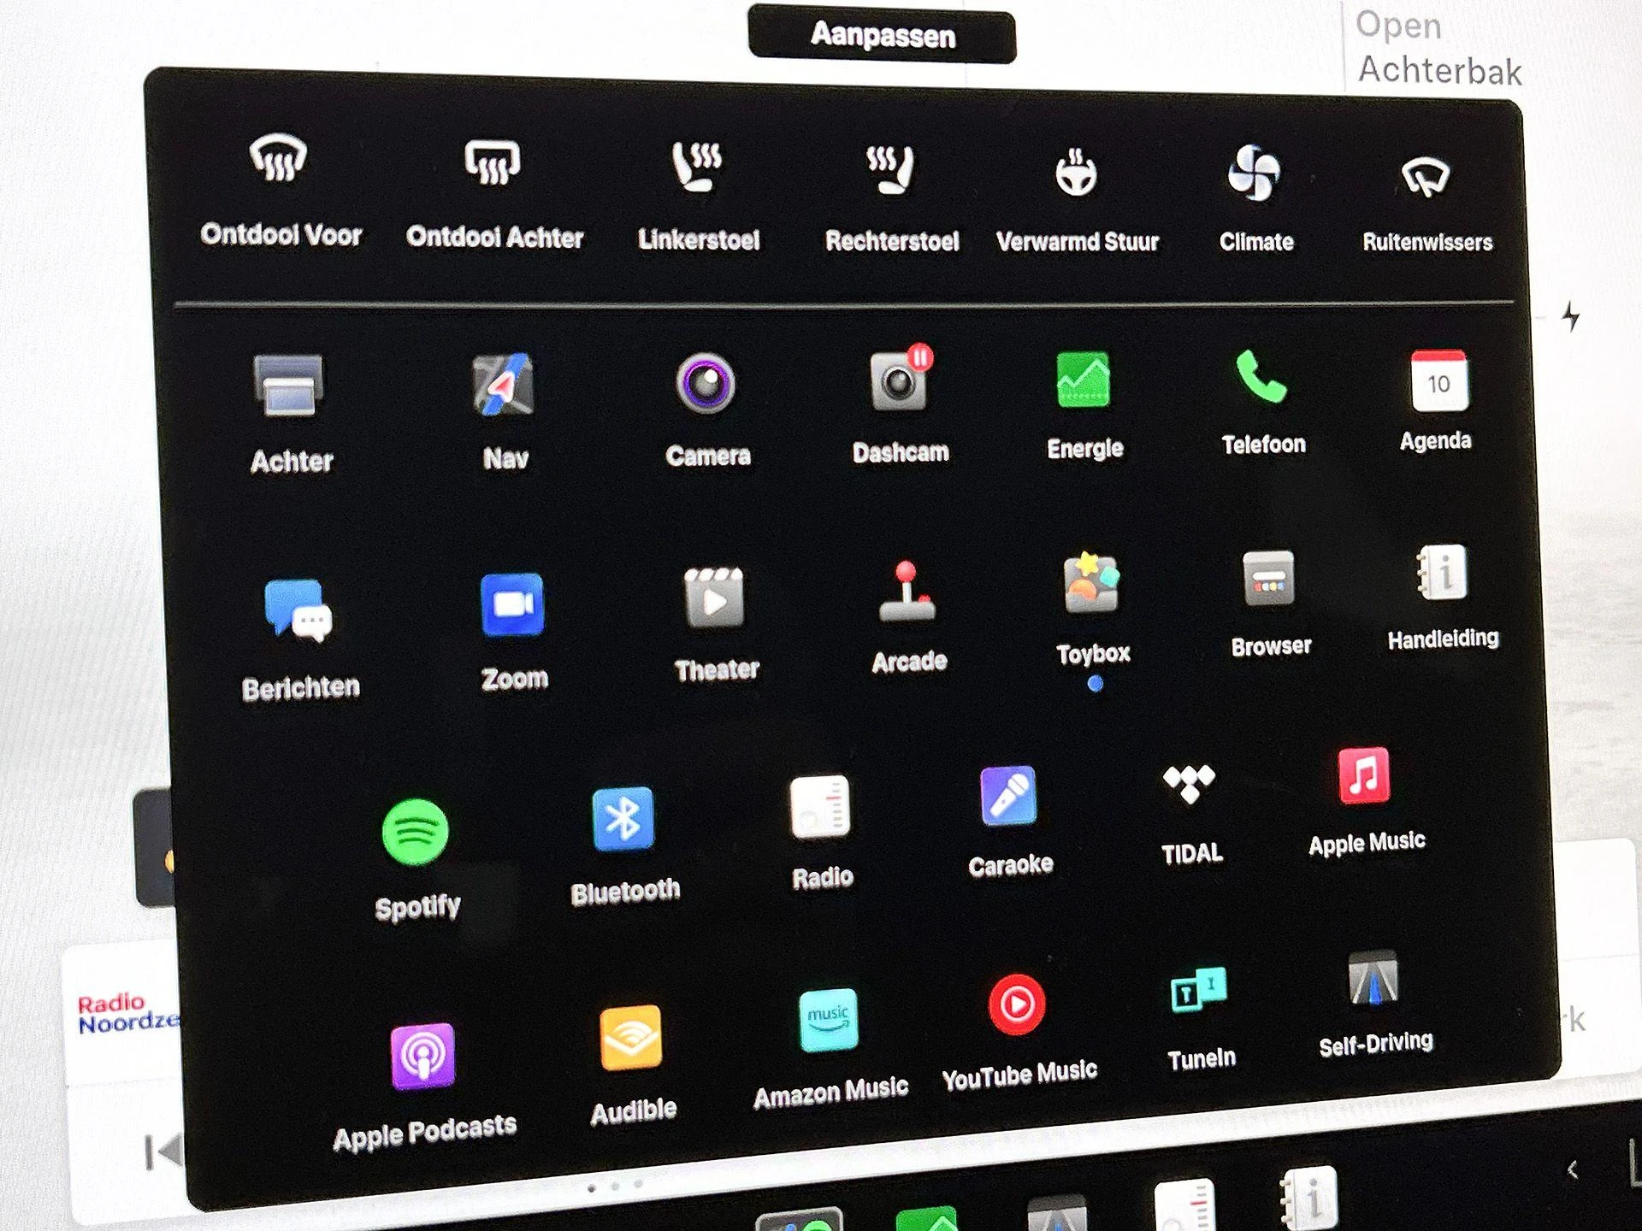Open the TuneIn app
This screenshot has height=1231, width=1642.
1198,990
